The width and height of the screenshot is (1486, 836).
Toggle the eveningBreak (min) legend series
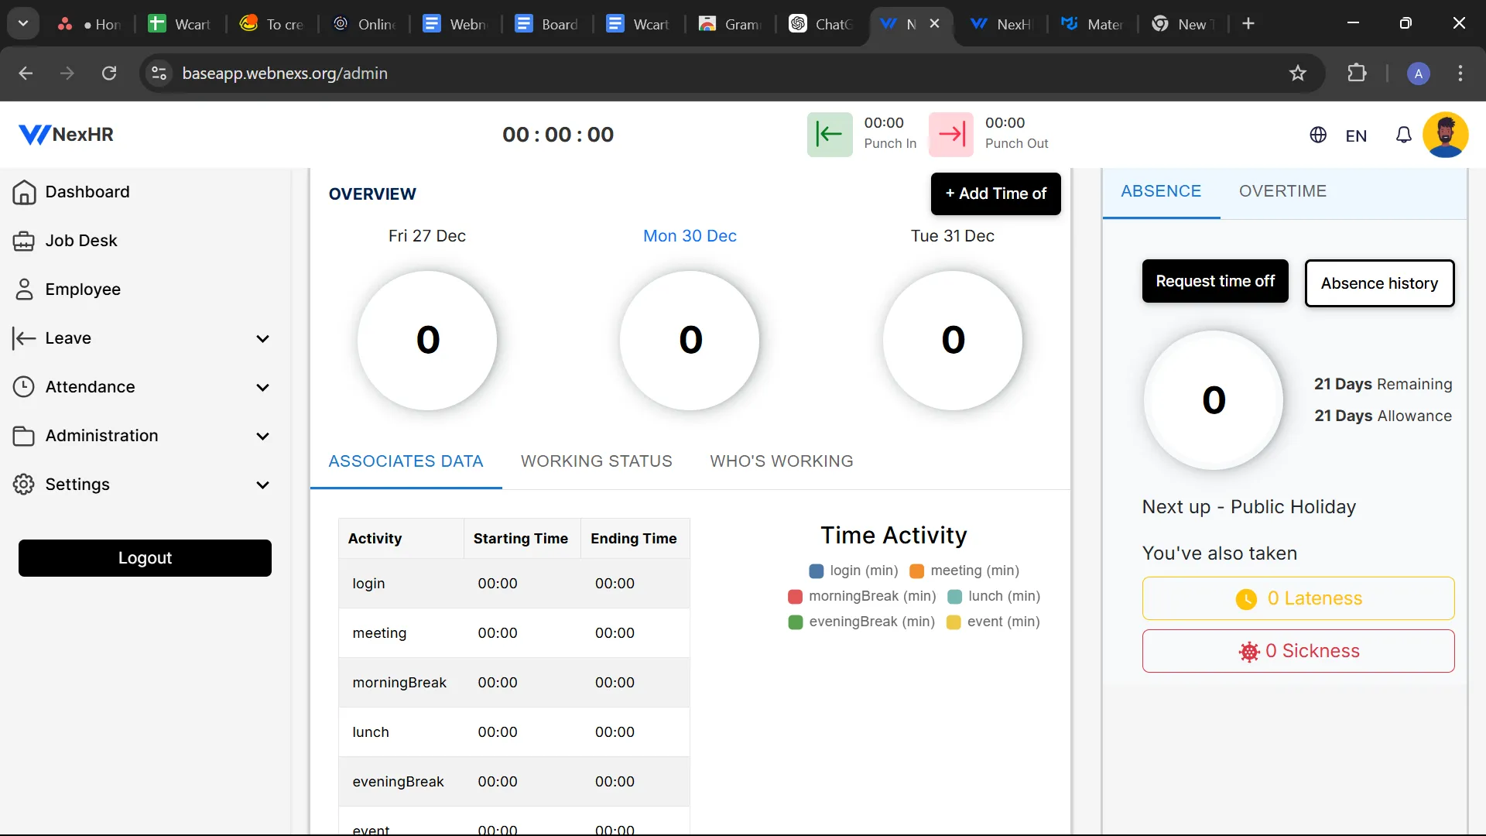(x=861, y=622)
